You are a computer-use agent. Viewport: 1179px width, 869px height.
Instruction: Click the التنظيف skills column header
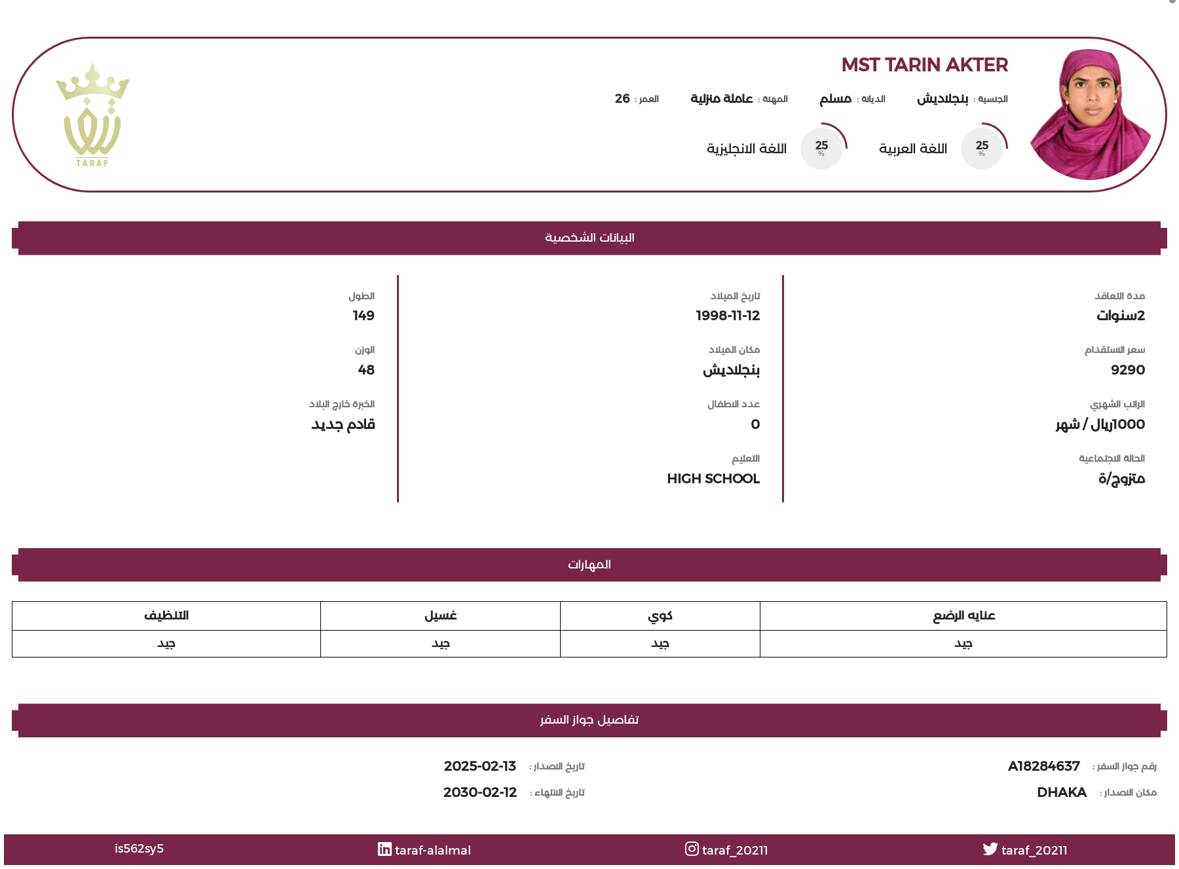[x=166, y=616]
